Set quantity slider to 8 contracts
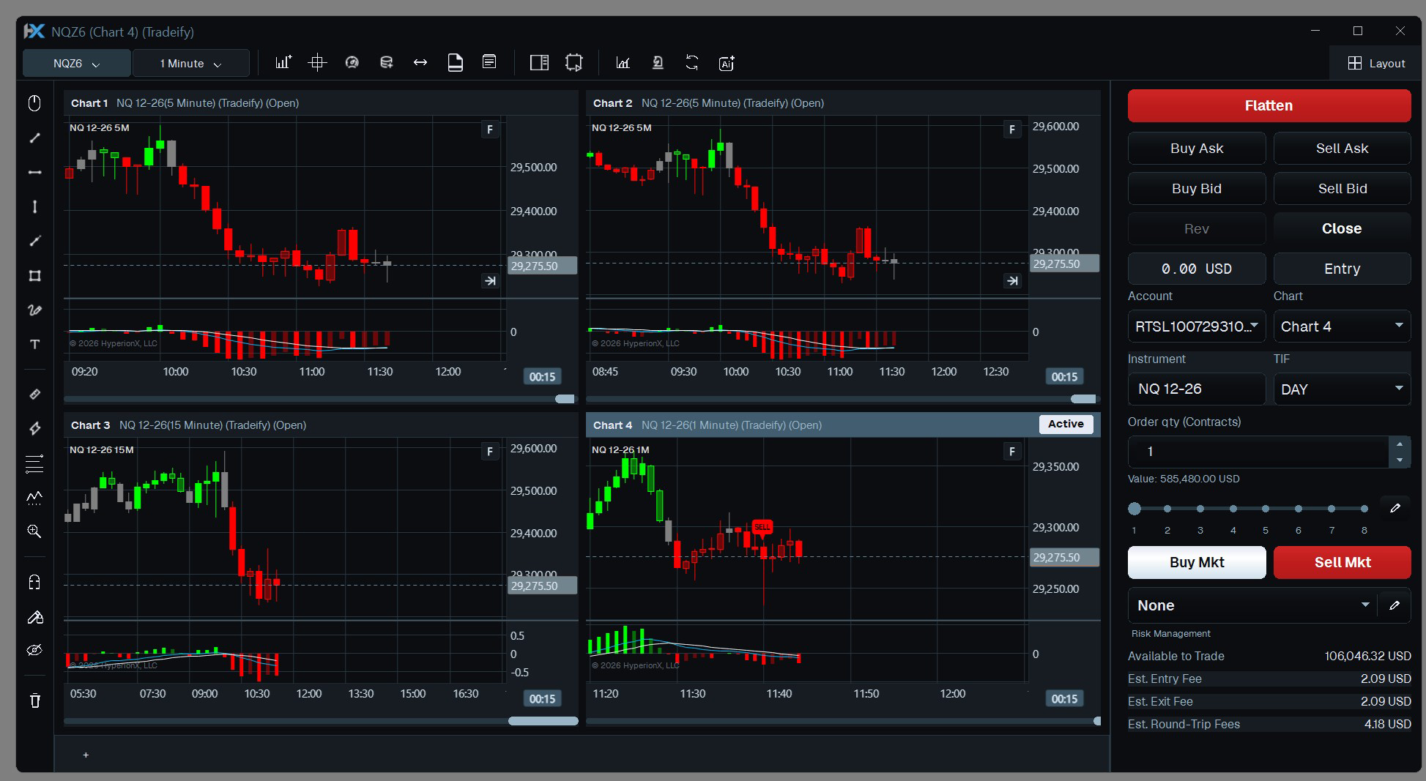The image size is (1426, 781). [x=1364, y=509]
